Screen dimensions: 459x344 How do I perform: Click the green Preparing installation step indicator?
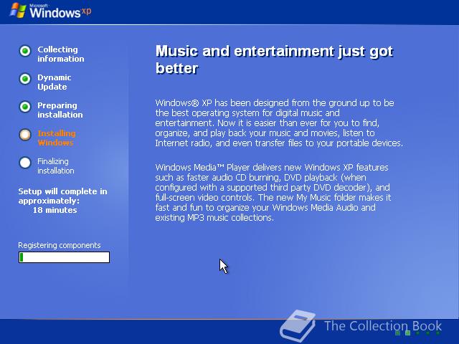(25, 107)
